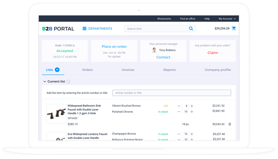Click the Tony Robbins manager name
The image size is (278, 159).
point(167,50)
